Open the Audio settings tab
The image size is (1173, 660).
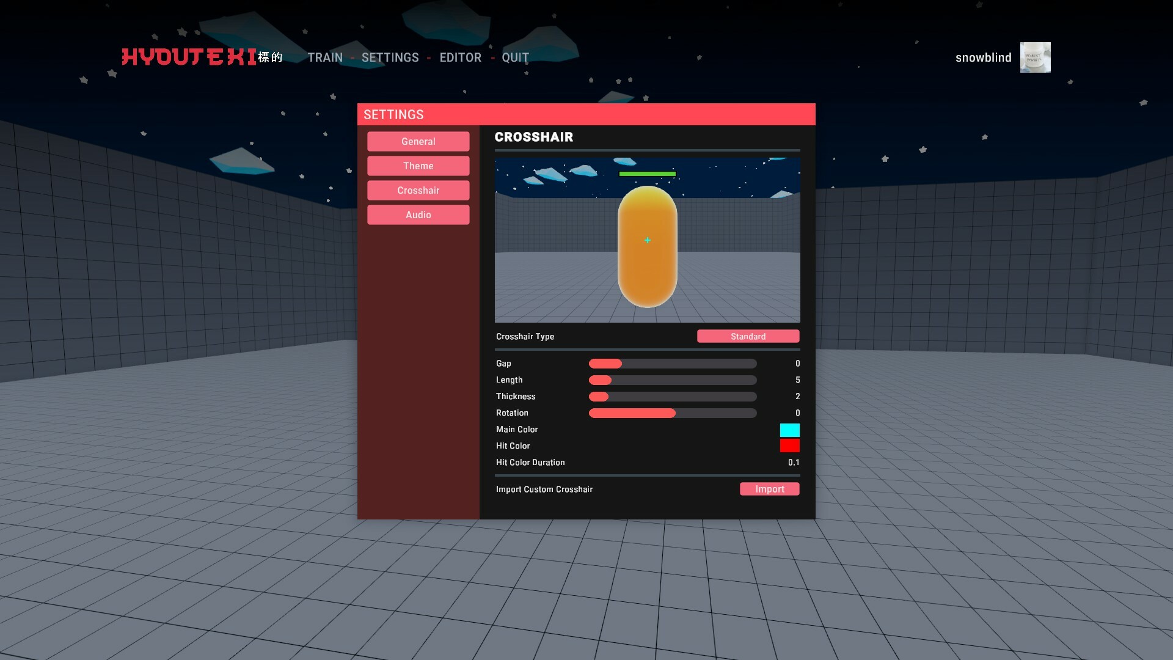418,215
